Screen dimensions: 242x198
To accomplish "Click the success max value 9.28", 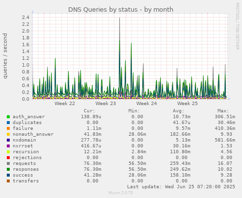I will coord(226,175).
